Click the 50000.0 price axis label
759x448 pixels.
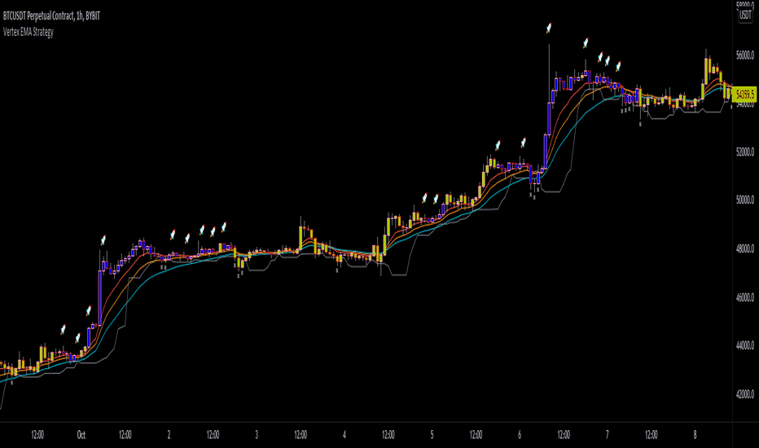(745, 200)
